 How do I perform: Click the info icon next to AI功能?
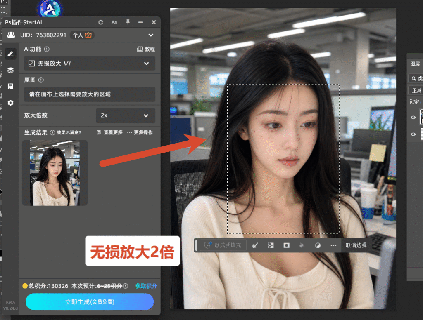click(x=47, y=49)
